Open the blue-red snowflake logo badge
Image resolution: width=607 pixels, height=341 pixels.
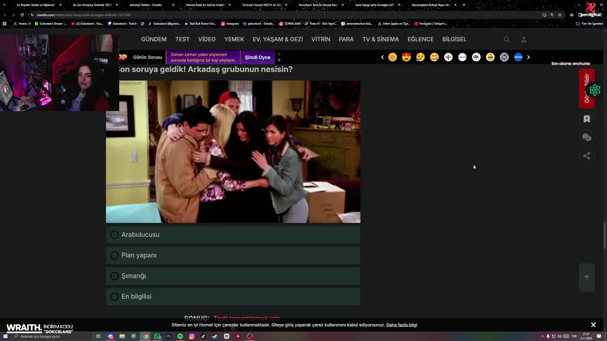click(x=504, y=57)
